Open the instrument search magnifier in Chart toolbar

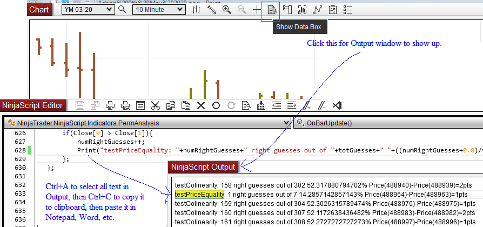pos(122,10)
